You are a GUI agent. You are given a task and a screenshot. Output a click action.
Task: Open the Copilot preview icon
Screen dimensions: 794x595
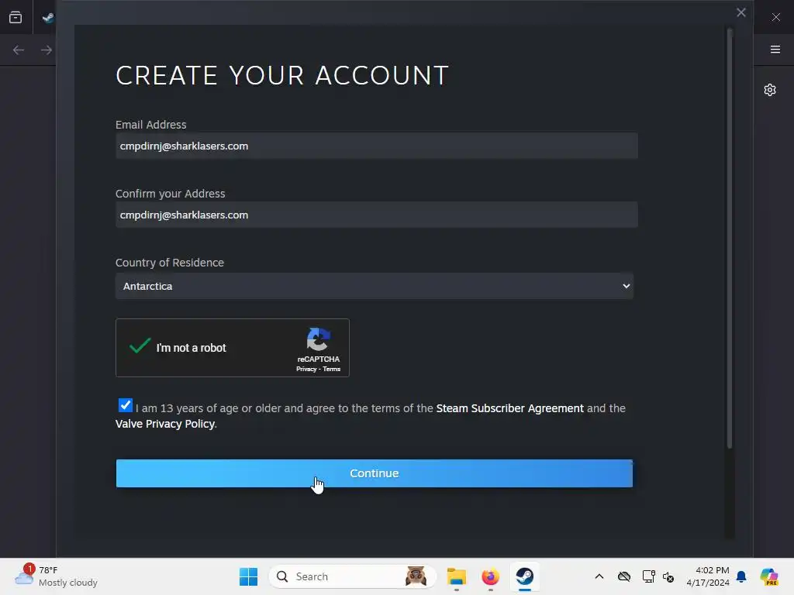click(x=769, y=576)
